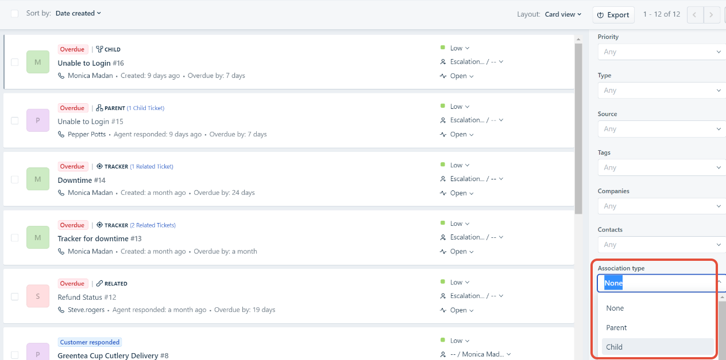
Task: Click phone icon beside Monica Madan on Downtime #14
Action: click(x=61, y=193)
